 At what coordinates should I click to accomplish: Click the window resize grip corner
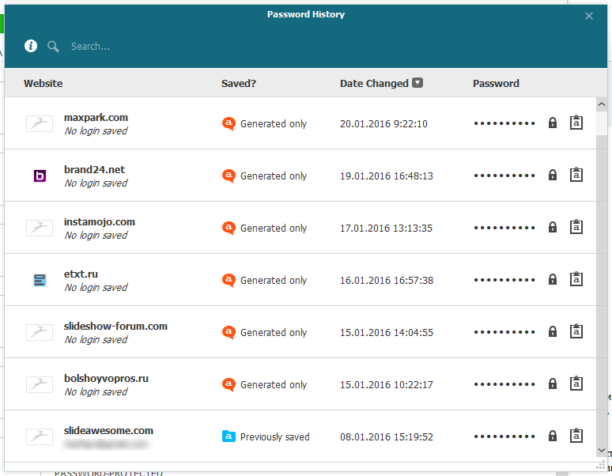[602, 466]
